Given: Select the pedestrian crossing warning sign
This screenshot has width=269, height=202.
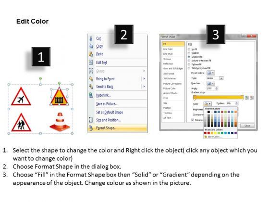Looking at the screenshot, I should pos(21,122).
